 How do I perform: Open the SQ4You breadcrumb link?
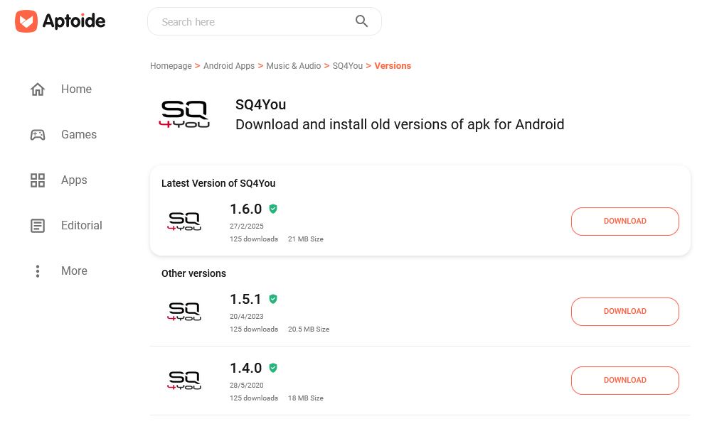[348, 66]
